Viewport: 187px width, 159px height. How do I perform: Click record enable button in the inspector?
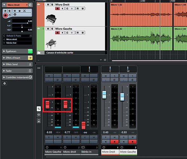(5, 15)
